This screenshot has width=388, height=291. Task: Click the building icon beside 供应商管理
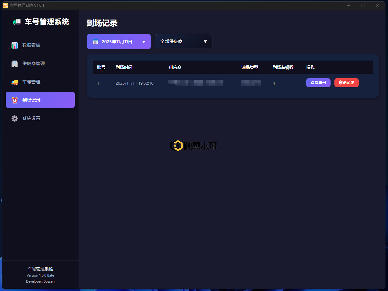click(14, 63)
